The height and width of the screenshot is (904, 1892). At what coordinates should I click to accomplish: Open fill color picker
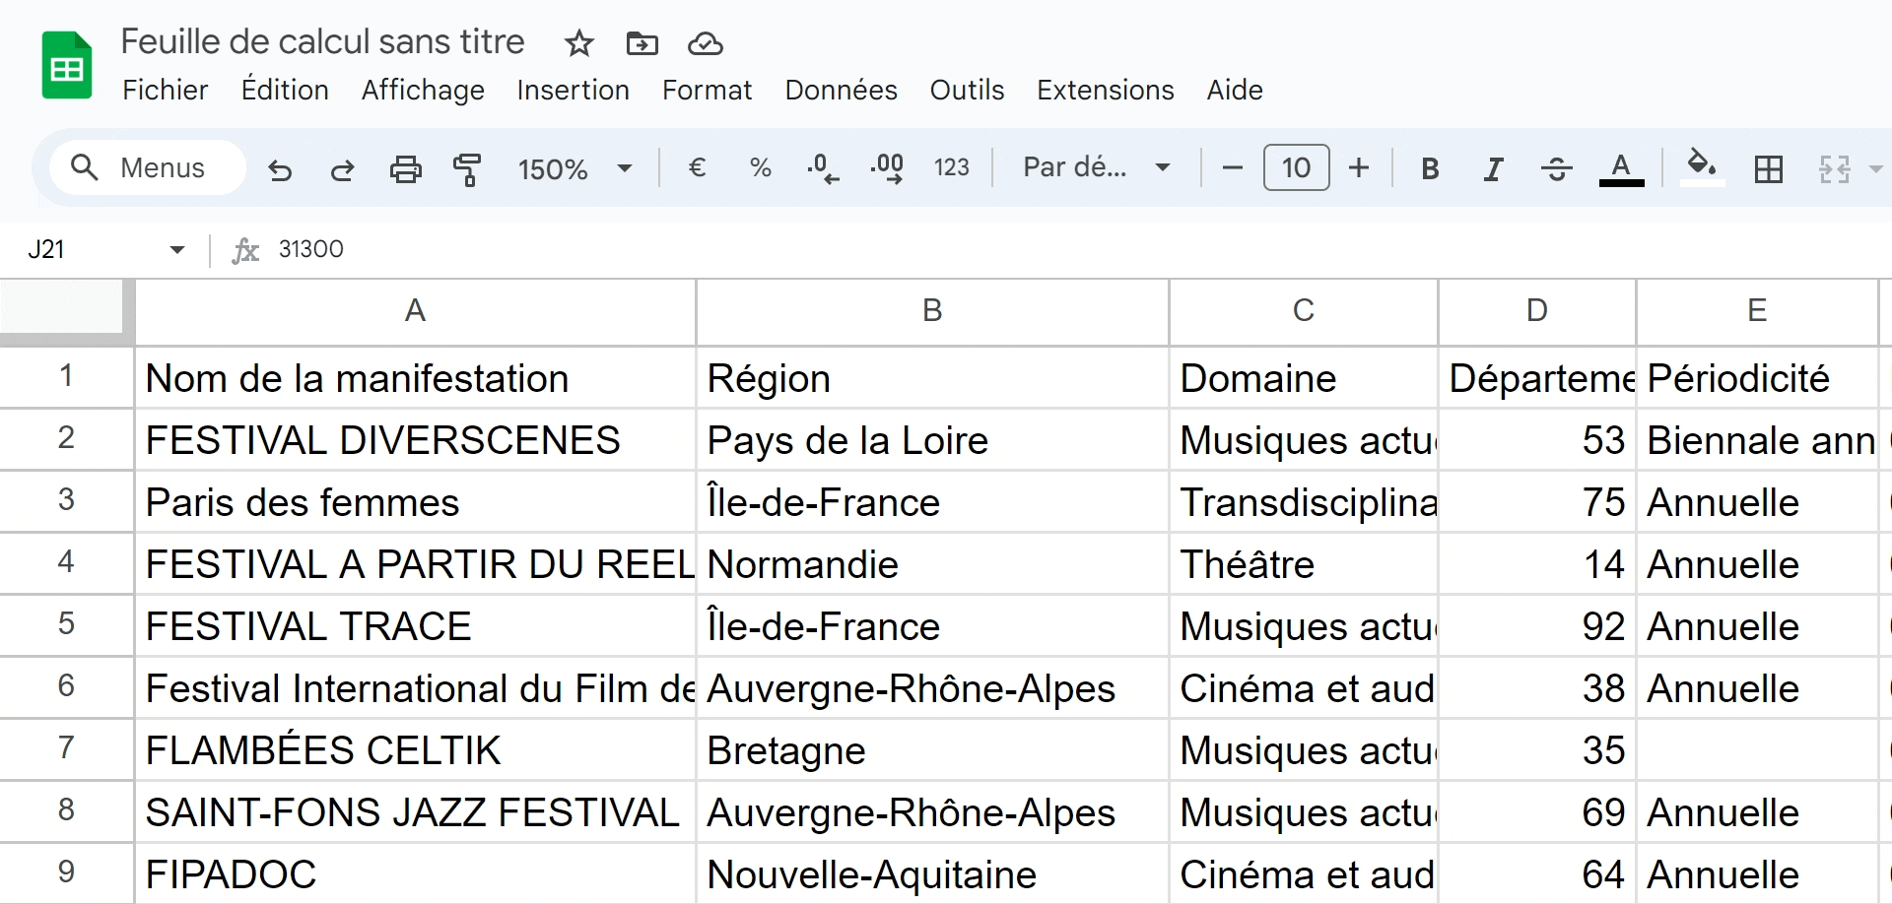(1702, 165)
